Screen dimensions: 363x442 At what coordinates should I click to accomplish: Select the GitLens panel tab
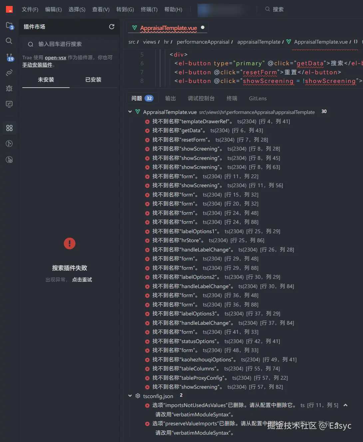point(257,98)
